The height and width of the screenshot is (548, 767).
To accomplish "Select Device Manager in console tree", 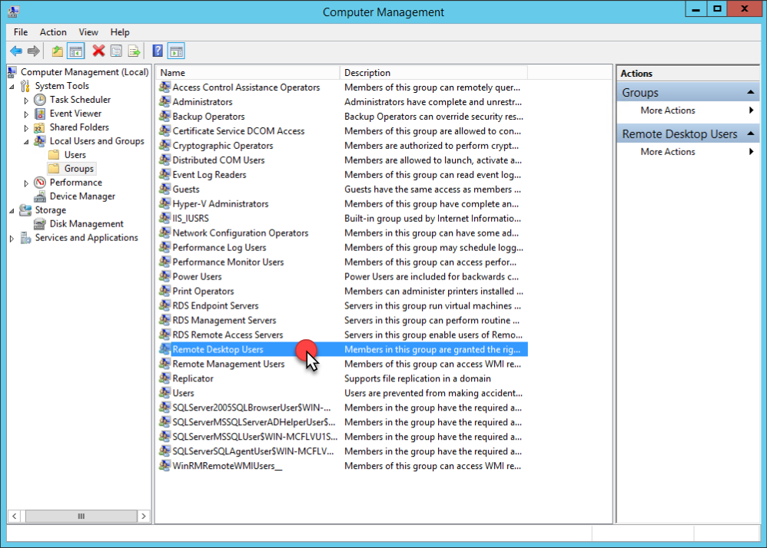I will point(82,196).
